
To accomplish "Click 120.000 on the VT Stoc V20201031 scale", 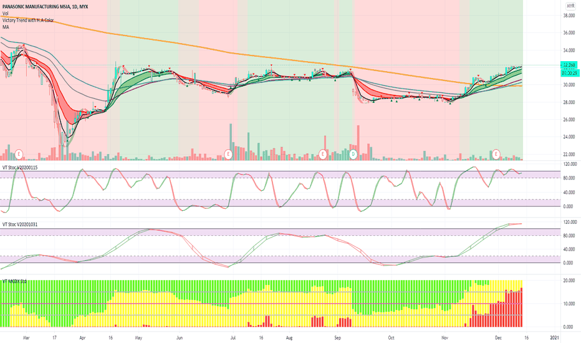I will point(570,222).
